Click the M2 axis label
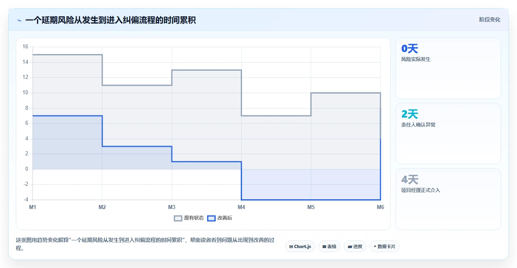The height and width of the screenshot is (268, 517). [x=102, y=207]
